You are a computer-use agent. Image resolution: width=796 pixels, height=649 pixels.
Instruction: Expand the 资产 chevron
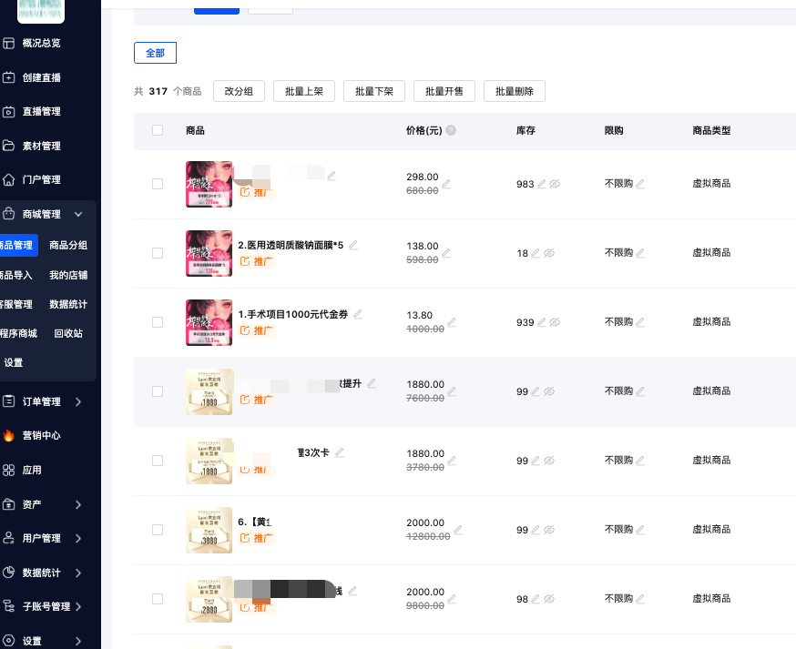pos(78,504)
